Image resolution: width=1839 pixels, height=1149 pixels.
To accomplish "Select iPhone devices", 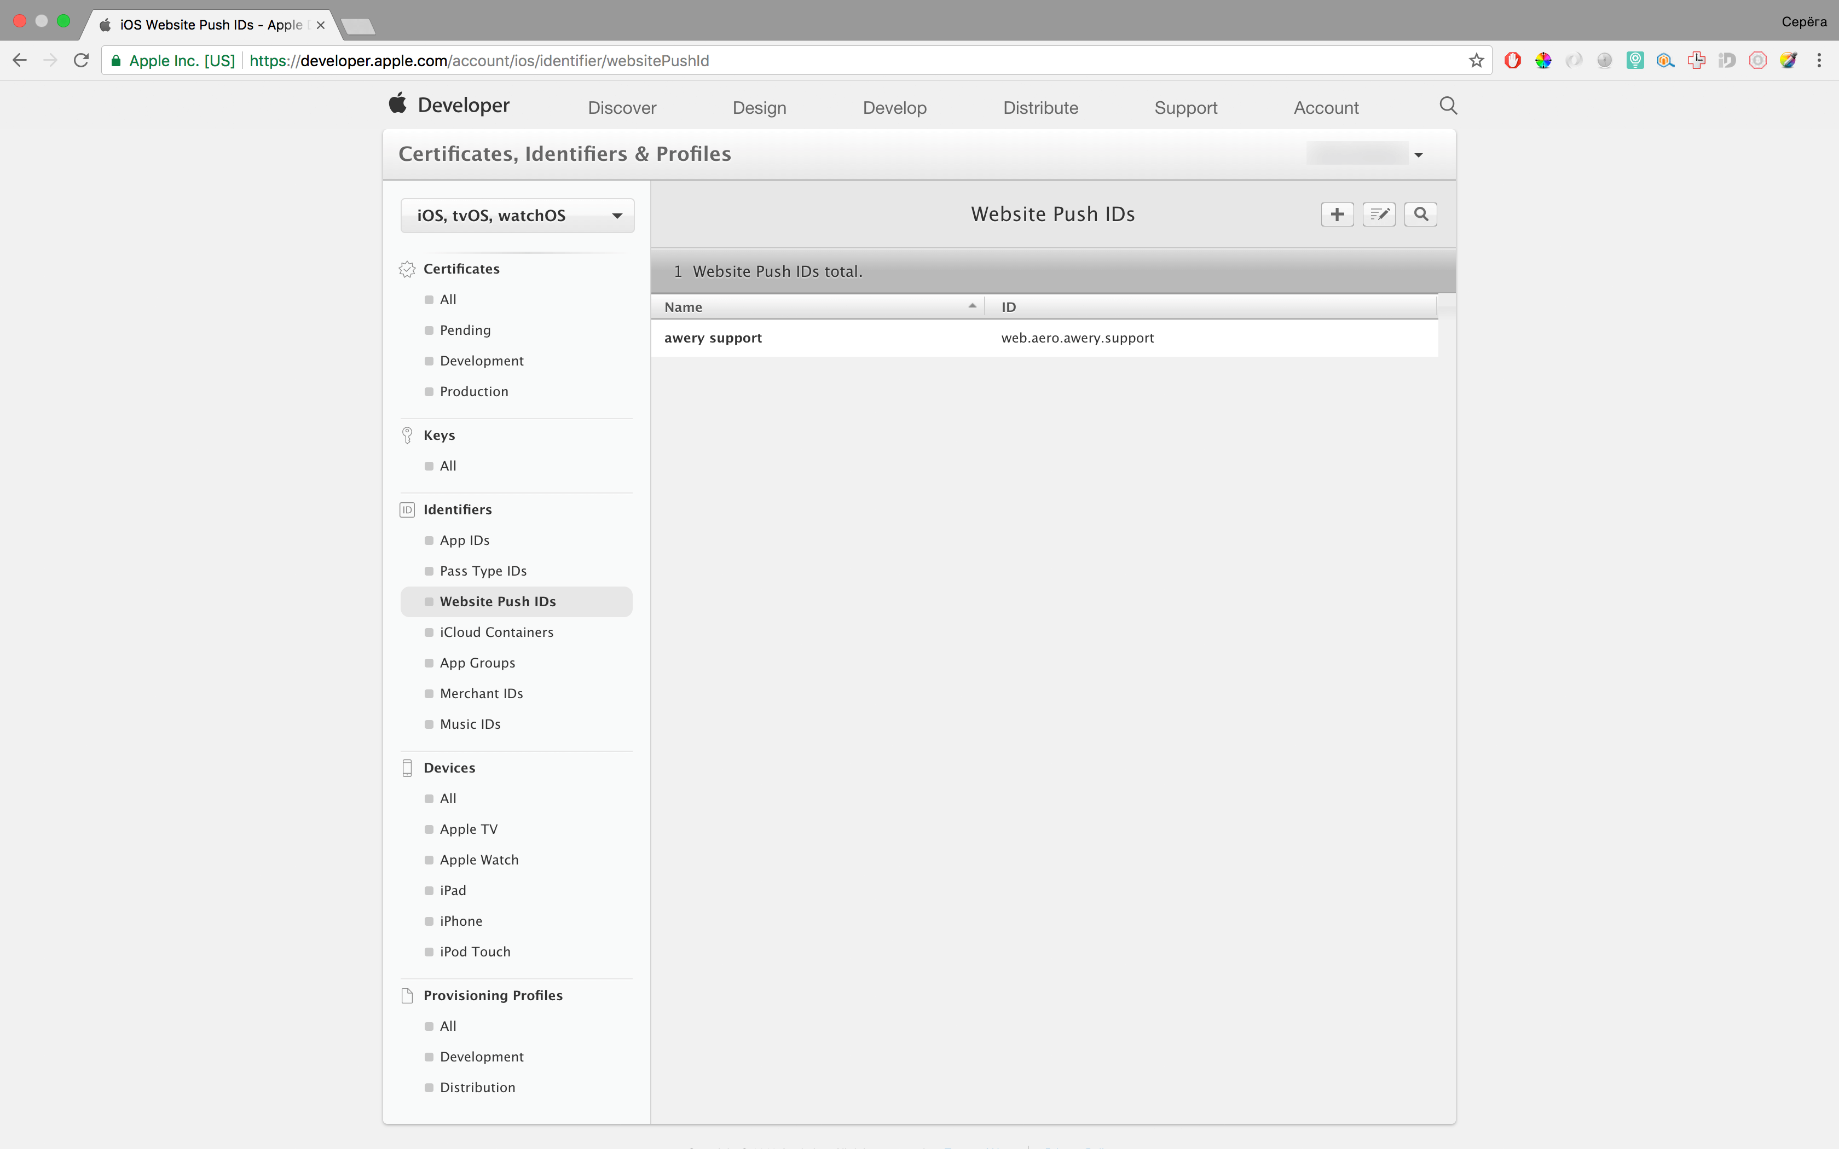I will pyautogui.click(x=461, y=921).
